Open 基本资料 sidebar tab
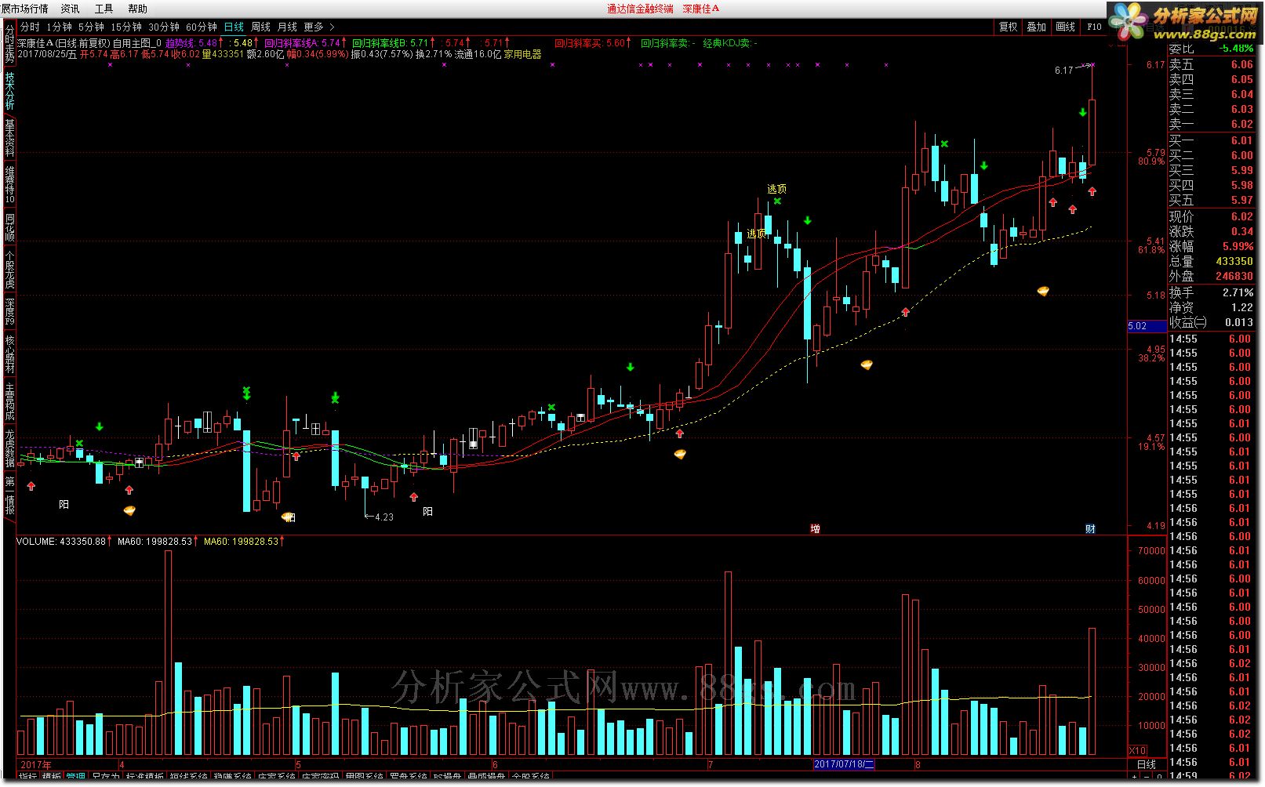Screen dimensions: 1265x787 9,138
